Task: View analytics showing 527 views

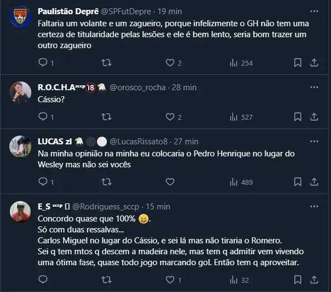Action: (x=241, y=116)
